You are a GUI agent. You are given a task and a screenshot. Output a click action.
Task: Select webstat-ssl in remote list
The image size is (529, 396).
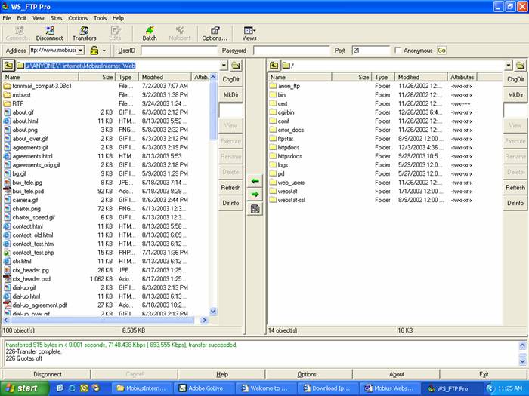[x=292, y=200]
